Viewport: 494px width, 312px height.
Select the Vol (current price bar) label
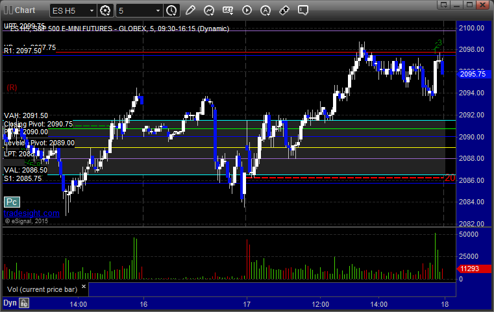click(x=42, y=289)
